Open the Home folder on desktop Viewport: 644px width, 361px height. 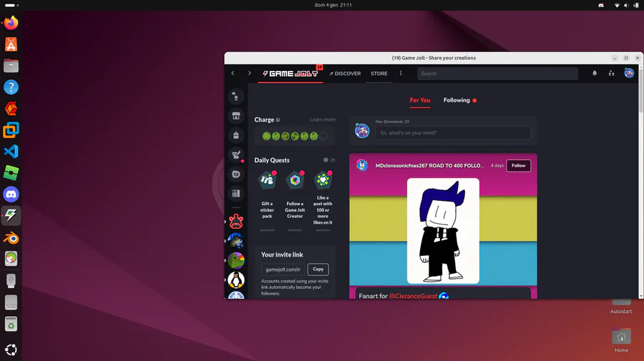pos(621,340)
